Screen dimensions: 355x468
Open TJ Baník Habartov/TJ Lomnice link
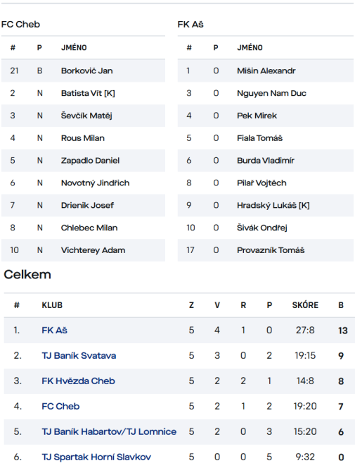click(109, 431)
